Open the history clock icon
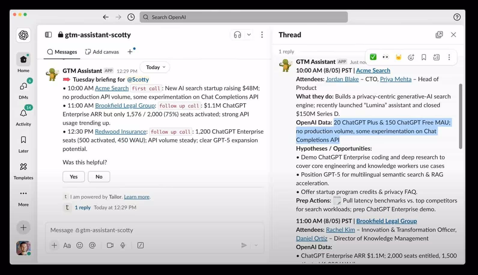The width and height of the screenshot is (478, 275). (131, 17)
